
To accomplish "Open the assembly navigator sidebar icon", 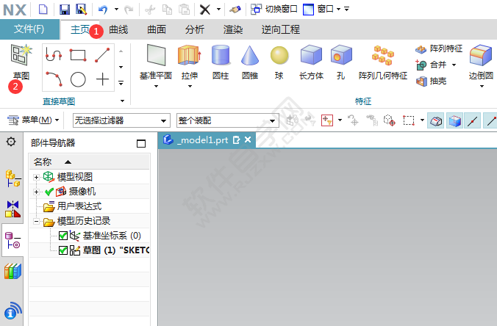I will click(x=12, y=179).
